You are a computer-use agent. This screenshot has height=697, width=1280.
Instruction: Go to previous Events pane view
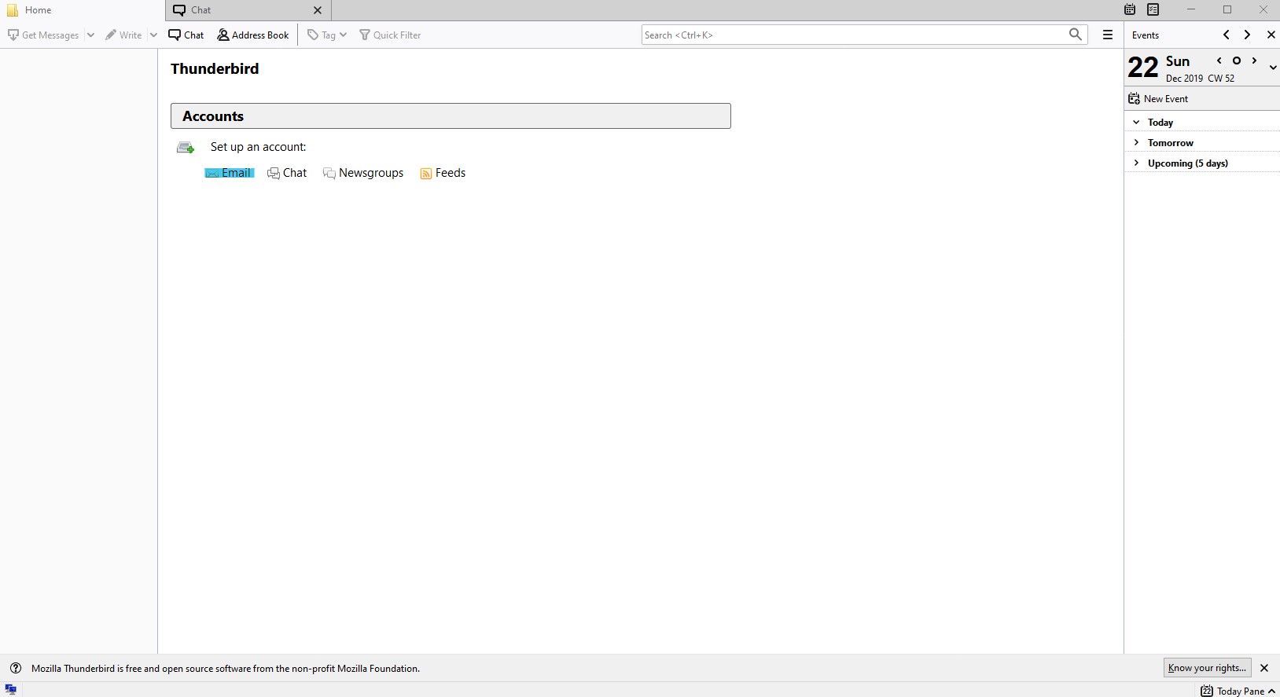1226,35
